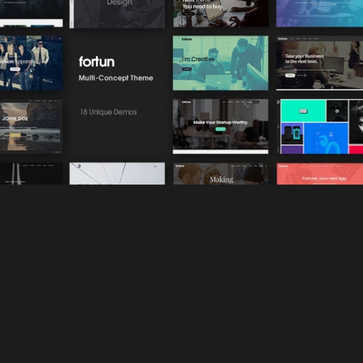The width and height of the screenshot is (363, 363).
Task: Select the 'You need to buy' demo
Action: (220, 13)
